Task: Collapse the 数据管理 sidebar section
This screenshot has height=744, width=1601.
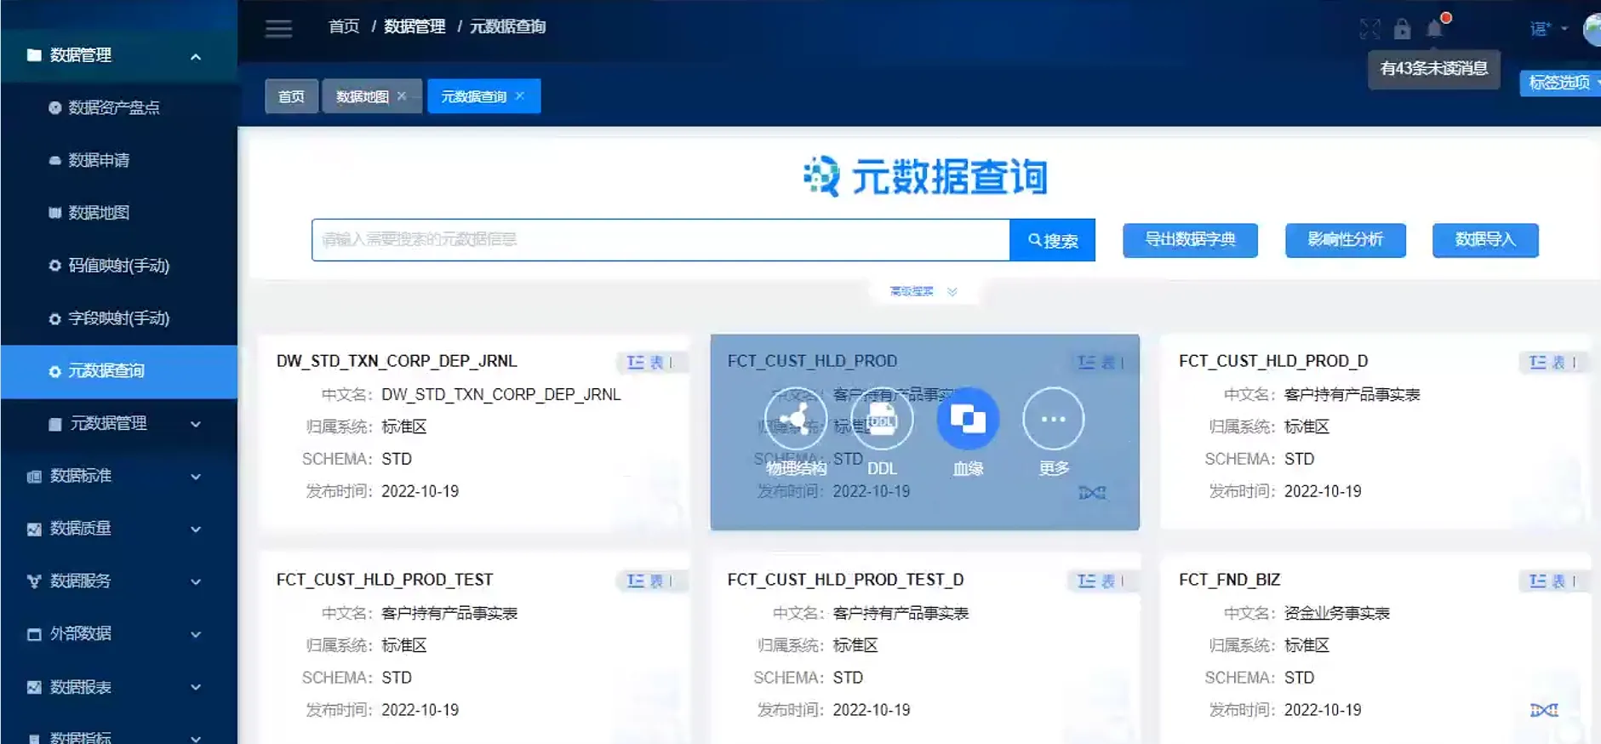Action: point(195,56)
